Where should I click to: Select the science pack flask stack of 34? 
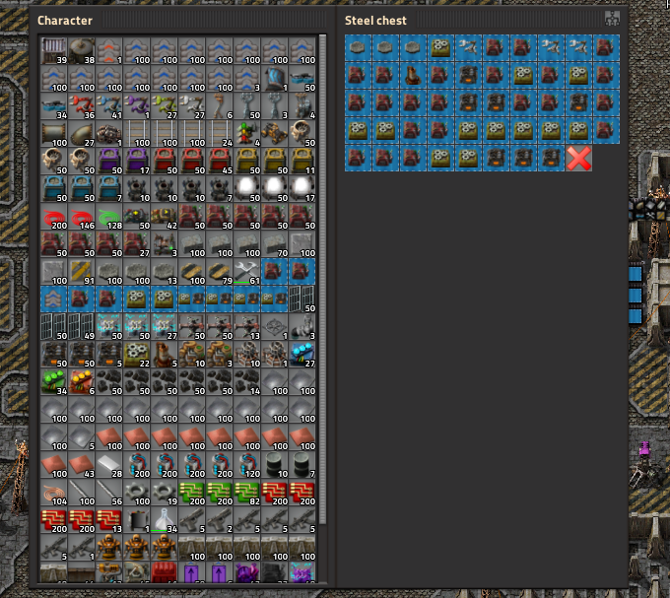pos(165,517)
